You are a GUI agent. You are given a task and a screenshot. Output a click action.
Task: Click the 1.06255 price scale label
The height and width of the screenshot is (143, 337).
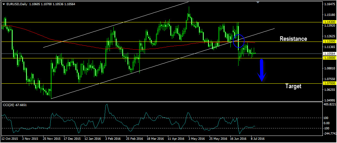click(330, 89)
